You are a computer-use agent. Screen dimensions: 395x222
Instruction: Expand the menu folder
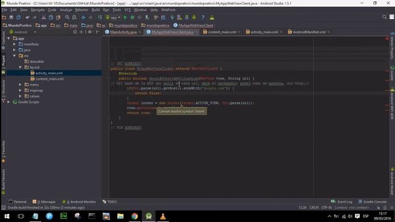point(20,84)
